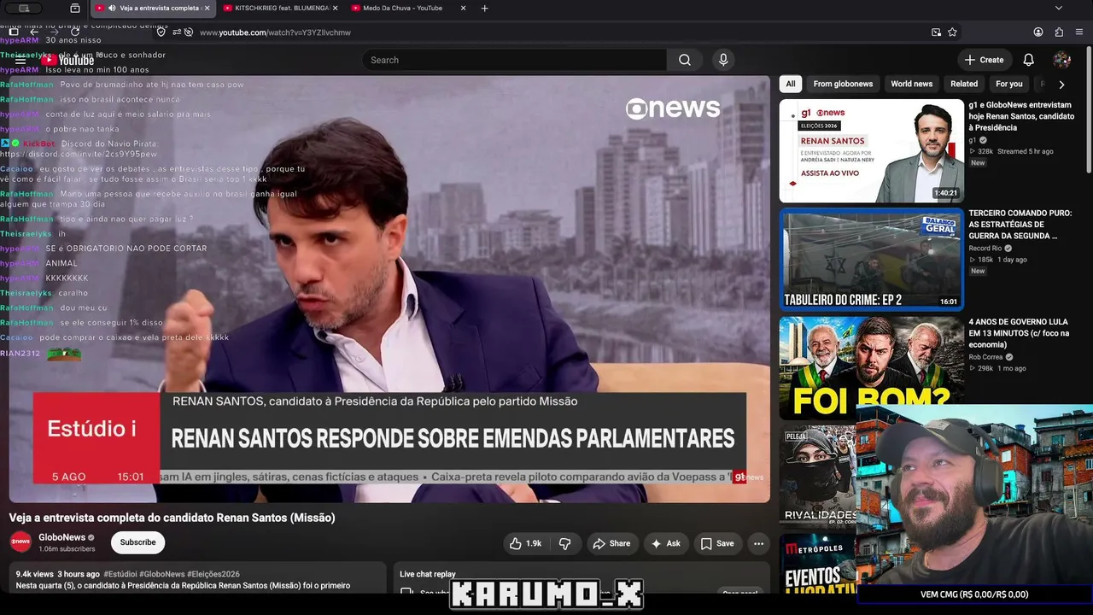The width and height of the screenshot is (1093, 615).
Task: Open Tabuleiro do Crime EP 2 thumbnail
Action: pyautogui.click(x=871, y=259)
